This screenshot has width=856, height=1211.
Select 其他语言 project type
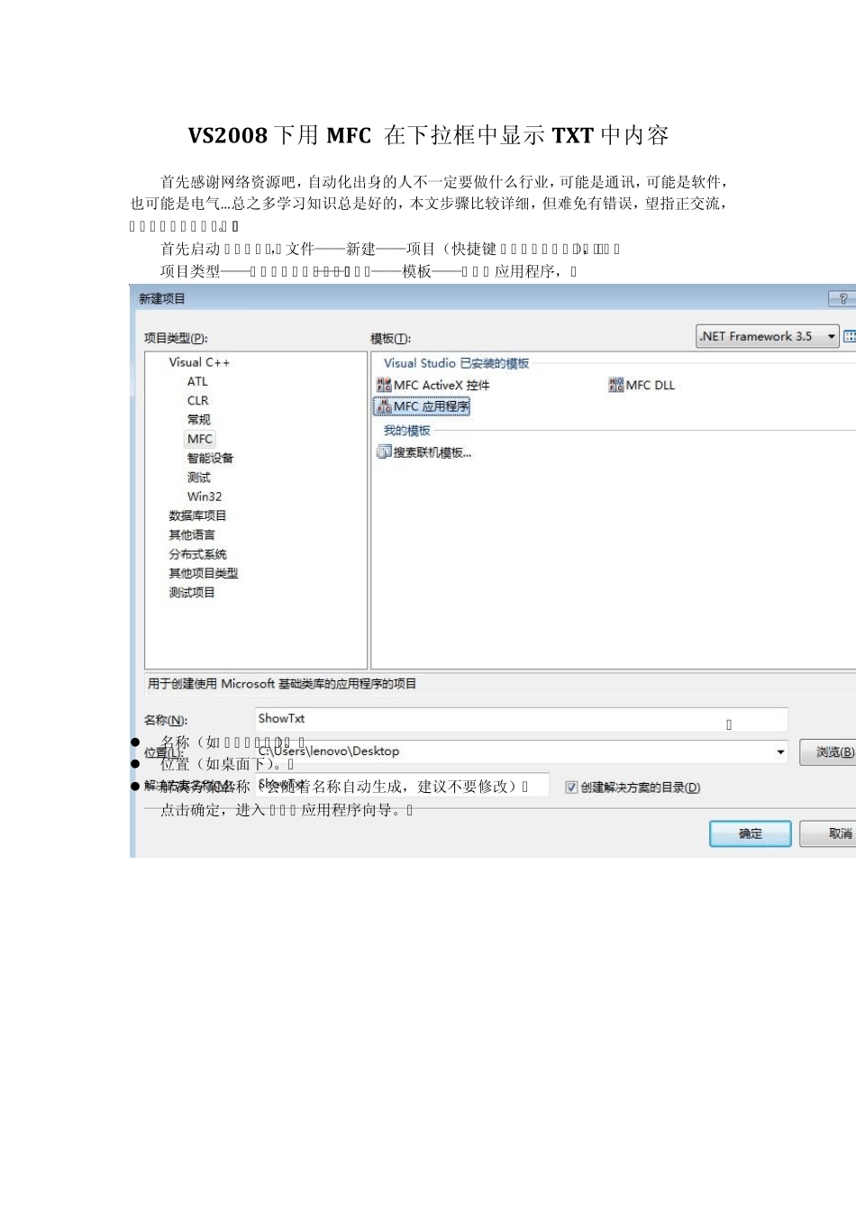point(192,535)
